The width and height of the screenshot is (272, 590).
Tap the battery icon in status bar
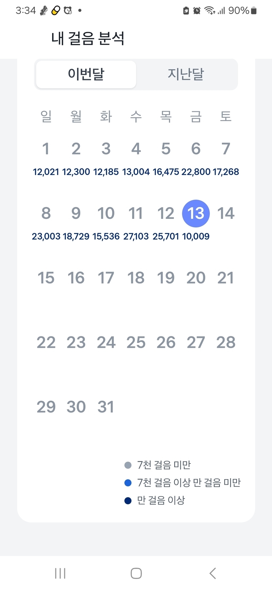tap(254, 11)
